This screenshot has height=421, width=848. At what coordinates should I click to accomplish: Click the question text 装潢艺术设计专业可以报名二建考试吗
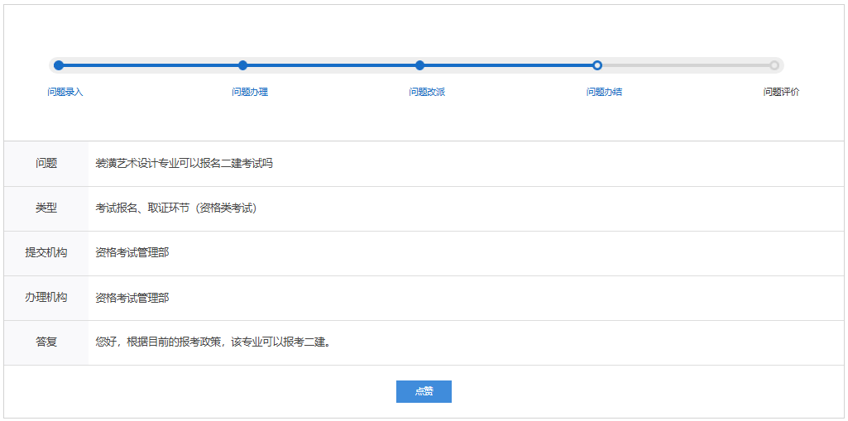(x=184, y=164)
